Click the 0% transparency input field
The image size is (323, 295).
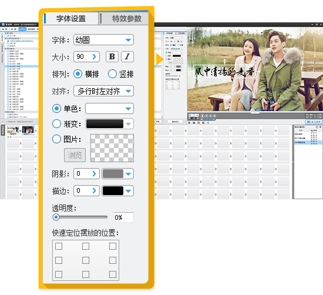coord(123,217)
